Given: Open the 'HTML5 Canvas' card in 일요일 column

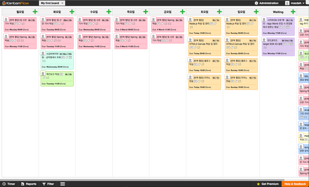Looking at the screenshot, I should point(241,47).
